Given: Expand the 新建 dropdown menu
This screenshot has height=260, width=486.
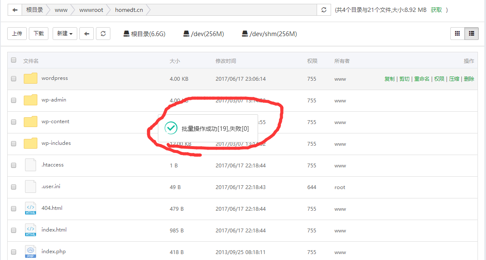Looking at the screenshot, I should click(x=65, y=34).
